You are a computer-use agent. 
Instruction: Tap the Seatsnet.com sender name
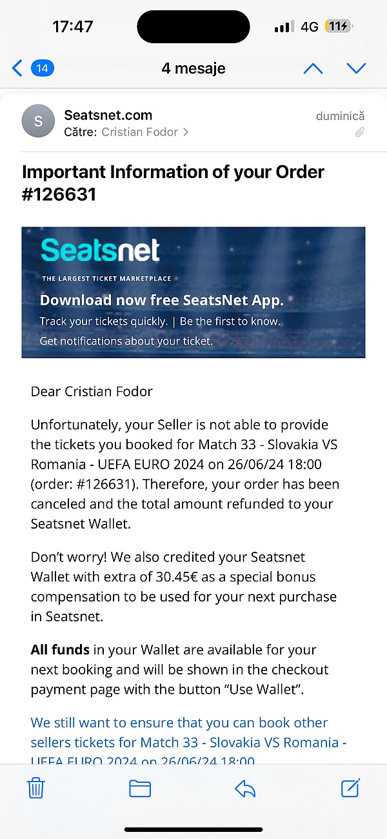tap(108, 116)
